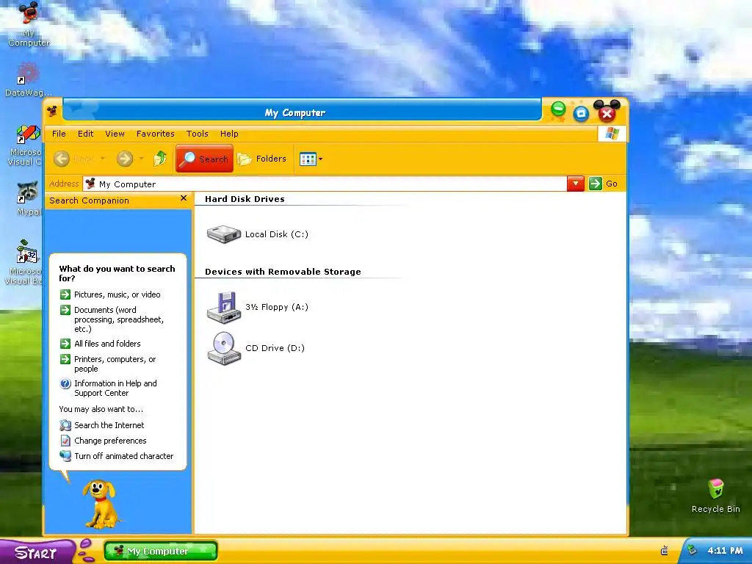This screenshot has height=564, width=752.
Task: Click the Windows flag logo in menu bar
Action: coord(612,134)
